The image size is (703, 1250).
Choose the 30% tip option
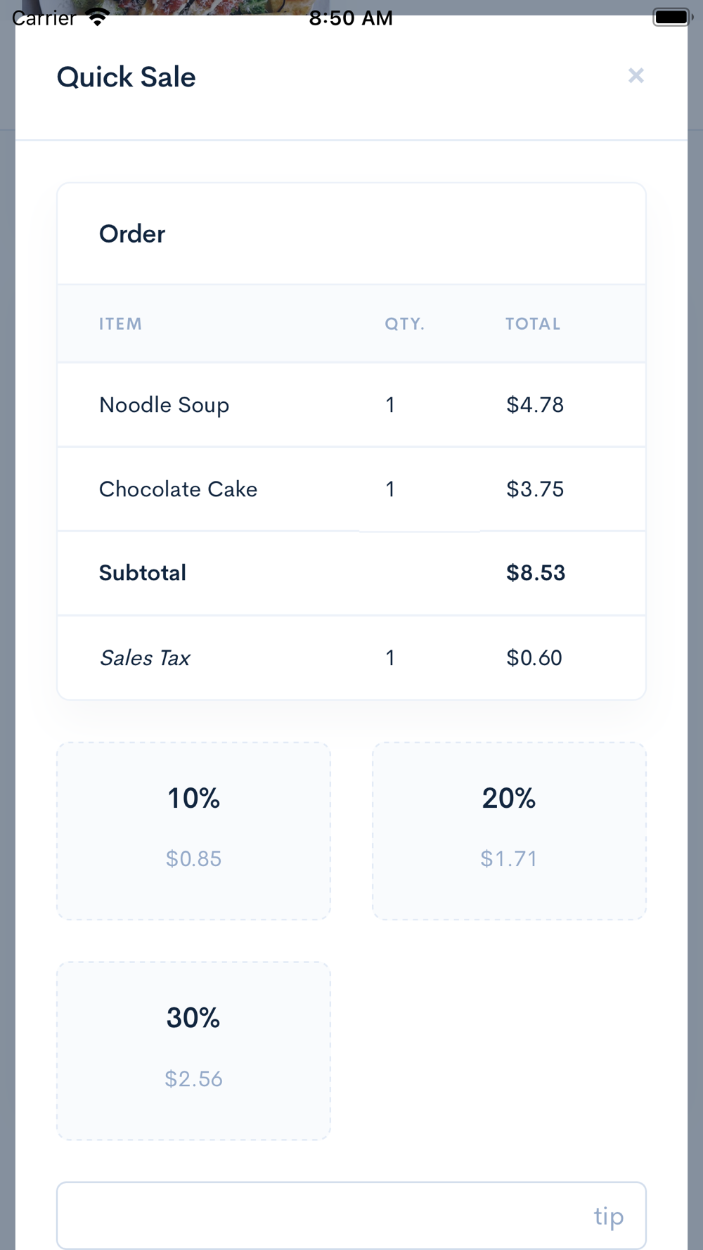193,1050
